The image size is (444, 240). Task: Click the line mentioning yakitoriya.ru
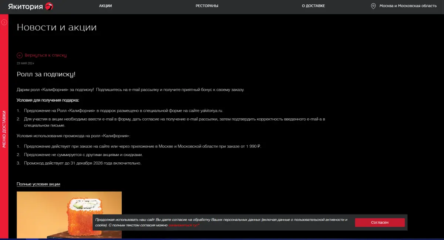tap(124, 111)
